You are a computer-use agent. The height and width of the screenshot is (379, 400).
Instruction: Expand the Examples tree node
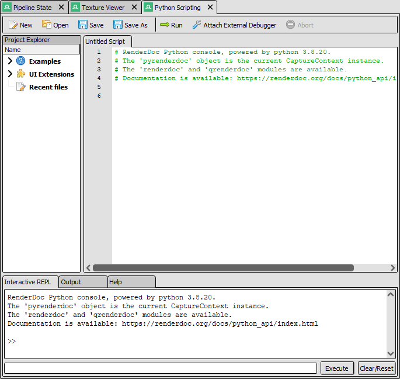pos(10,61)
